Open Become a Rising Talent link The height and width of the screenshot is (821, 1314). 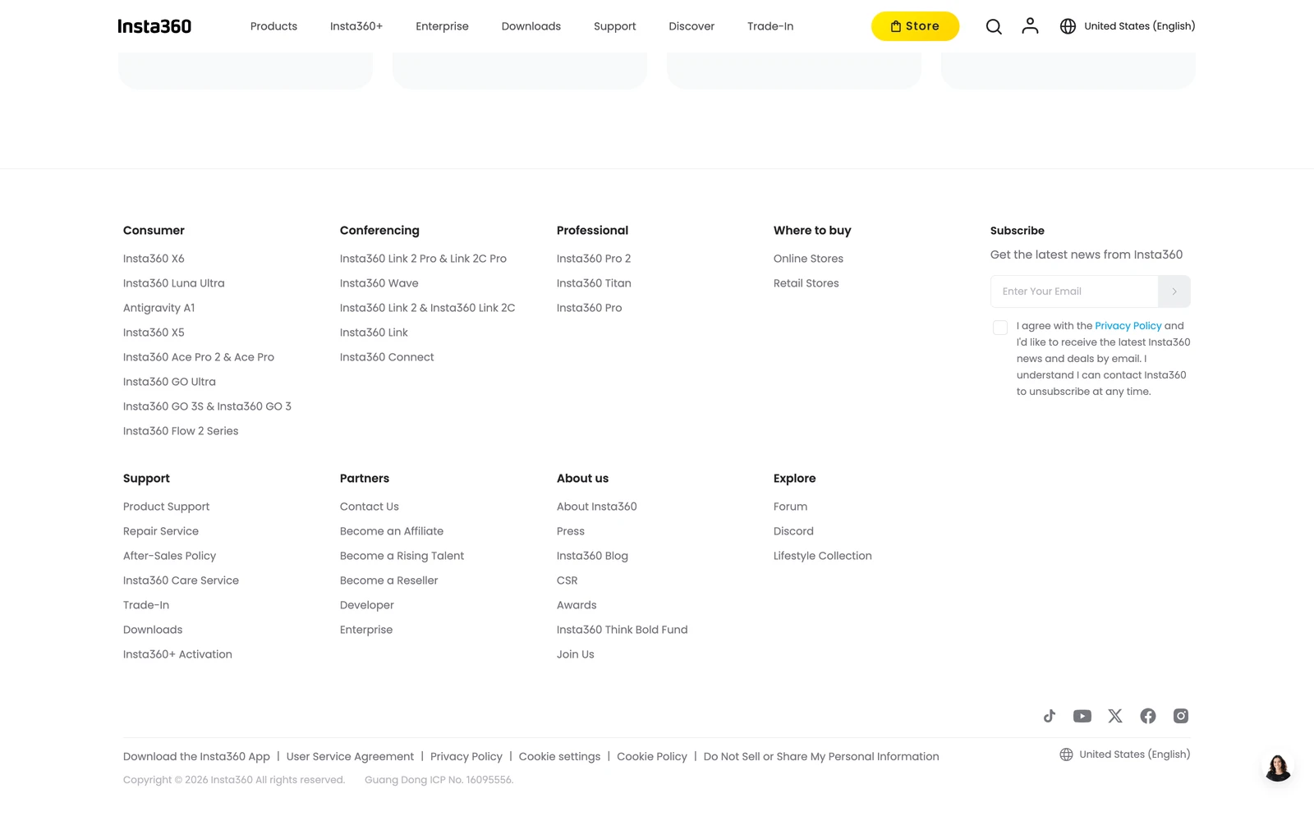click(x=402, y=556)
